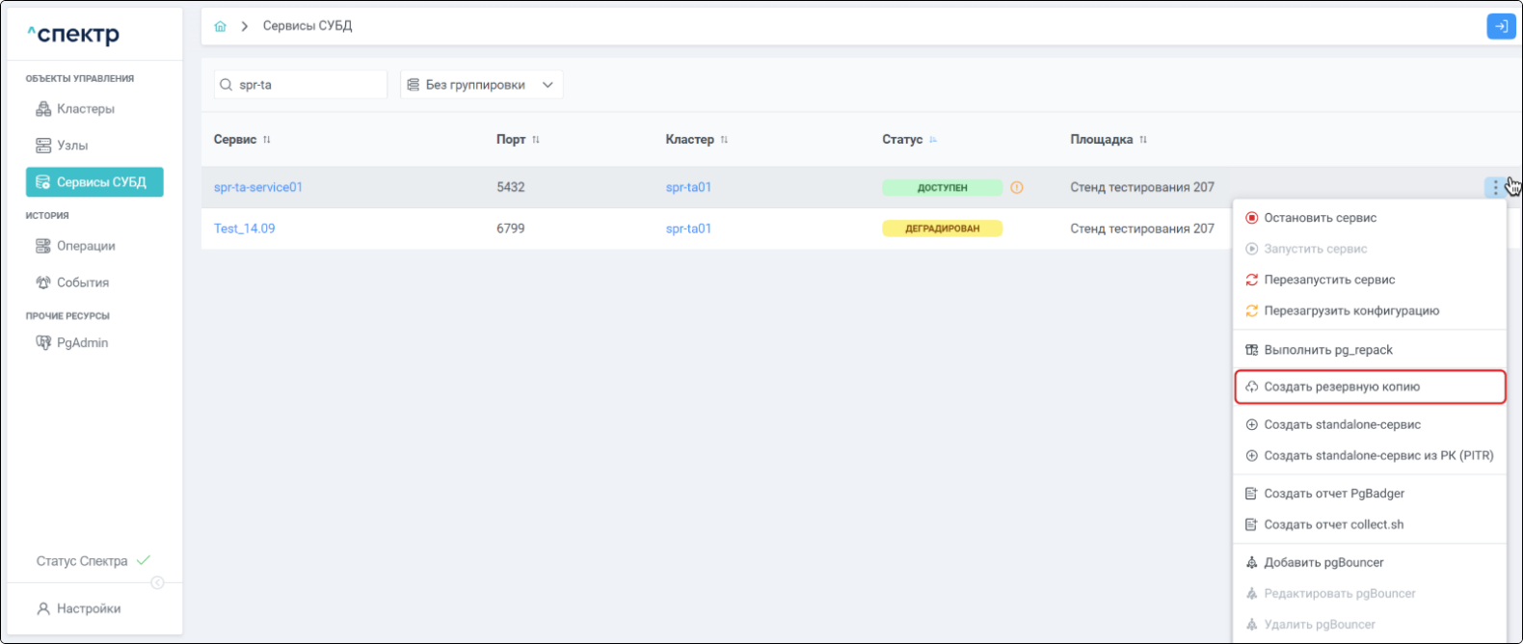Viewport: 1523px width, 644px height.
Task: Click the ДЕГРАДИРОВАН status badge
Action: click(942, 228)
